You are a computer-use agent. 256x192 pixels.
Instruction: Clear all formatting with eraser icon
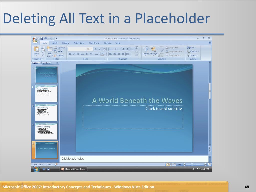tap(104, 49)
